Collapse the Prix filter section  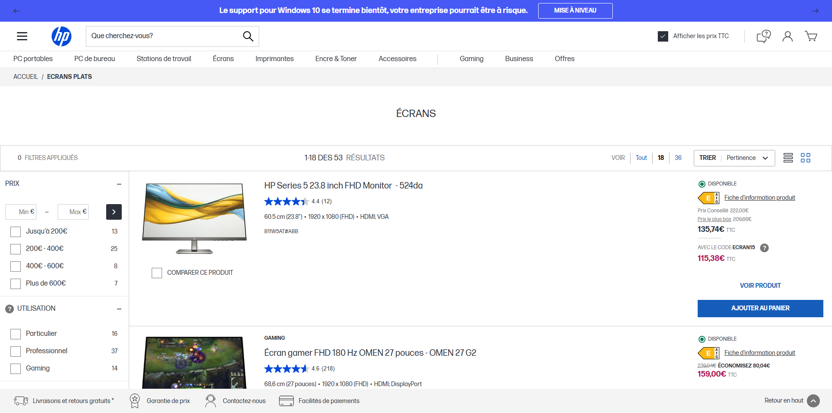pos(119,184)
